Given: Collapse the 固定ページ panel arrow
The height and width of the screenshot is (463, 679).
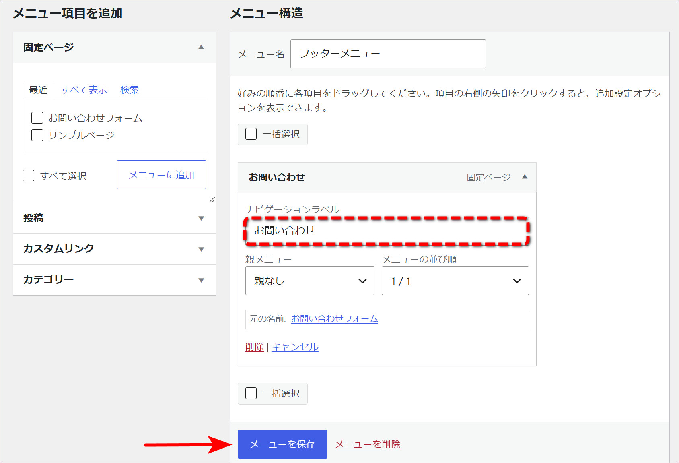Looking at the screenshot, I should click(x=201, y=47).
